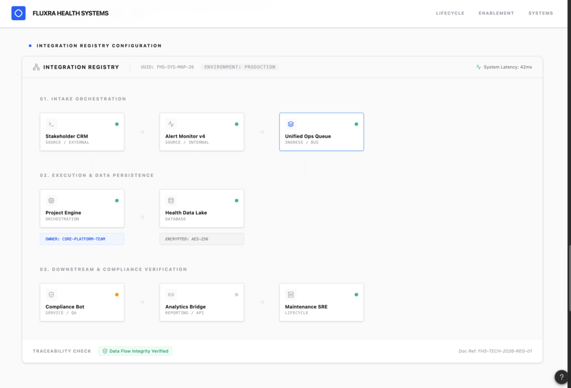
Task: Select the Stakeholder CRM card title
Action: [67, 136]
